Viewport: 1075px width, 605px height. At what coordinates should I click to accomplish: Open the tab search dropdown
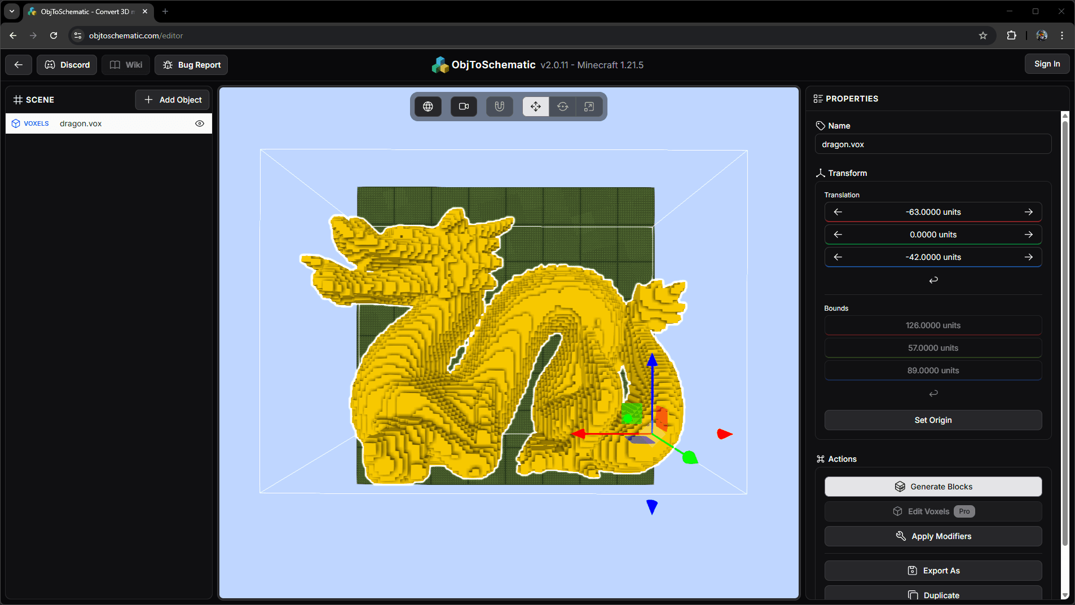pyautogui.click(x=12, y=11)
